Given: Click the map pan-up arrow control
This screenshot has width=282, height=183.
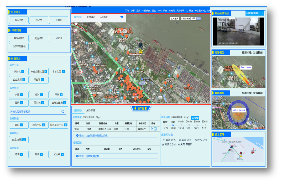Looking at the screenshot, I should point(75,24).
